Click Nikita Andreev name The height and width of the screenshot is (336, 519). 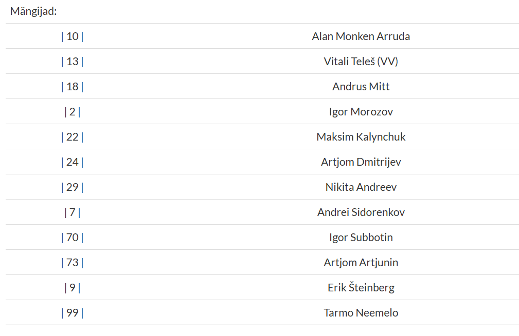click(x=361, y=187)
